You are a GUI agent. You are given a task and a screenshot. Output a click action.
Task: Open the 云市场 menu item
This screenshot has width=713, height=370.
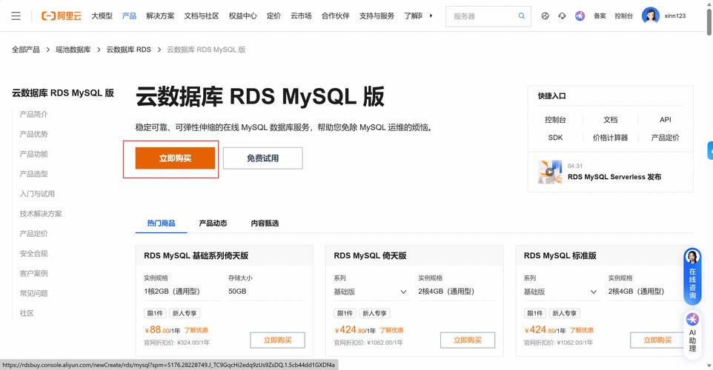[301, 16]
